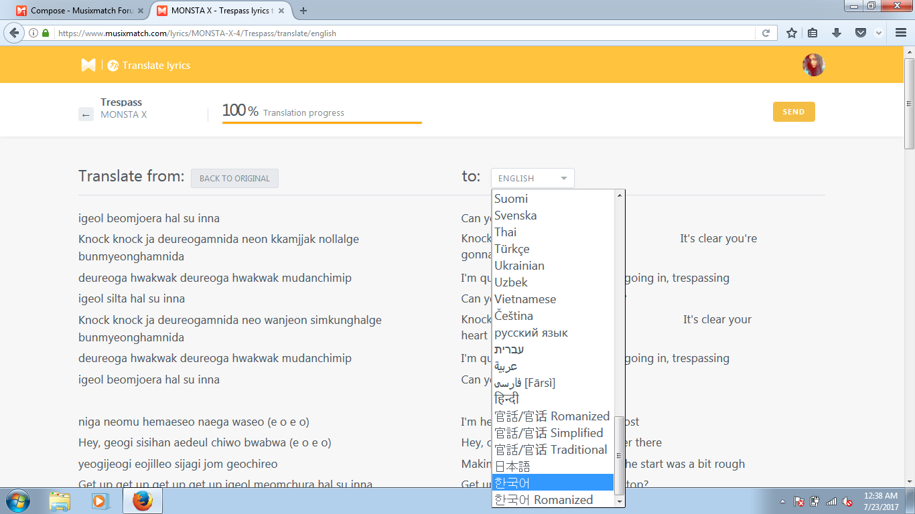915x514 pixels.
Task: Choose Türkçe in the language dropdown
Action: [x=553, y=249]
